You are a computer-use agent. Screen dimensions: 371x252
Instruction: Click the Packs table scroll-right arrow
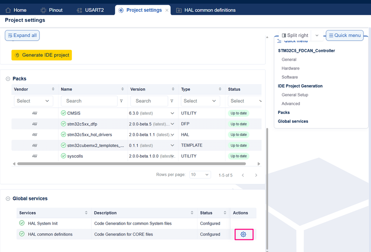coord(259,164)
